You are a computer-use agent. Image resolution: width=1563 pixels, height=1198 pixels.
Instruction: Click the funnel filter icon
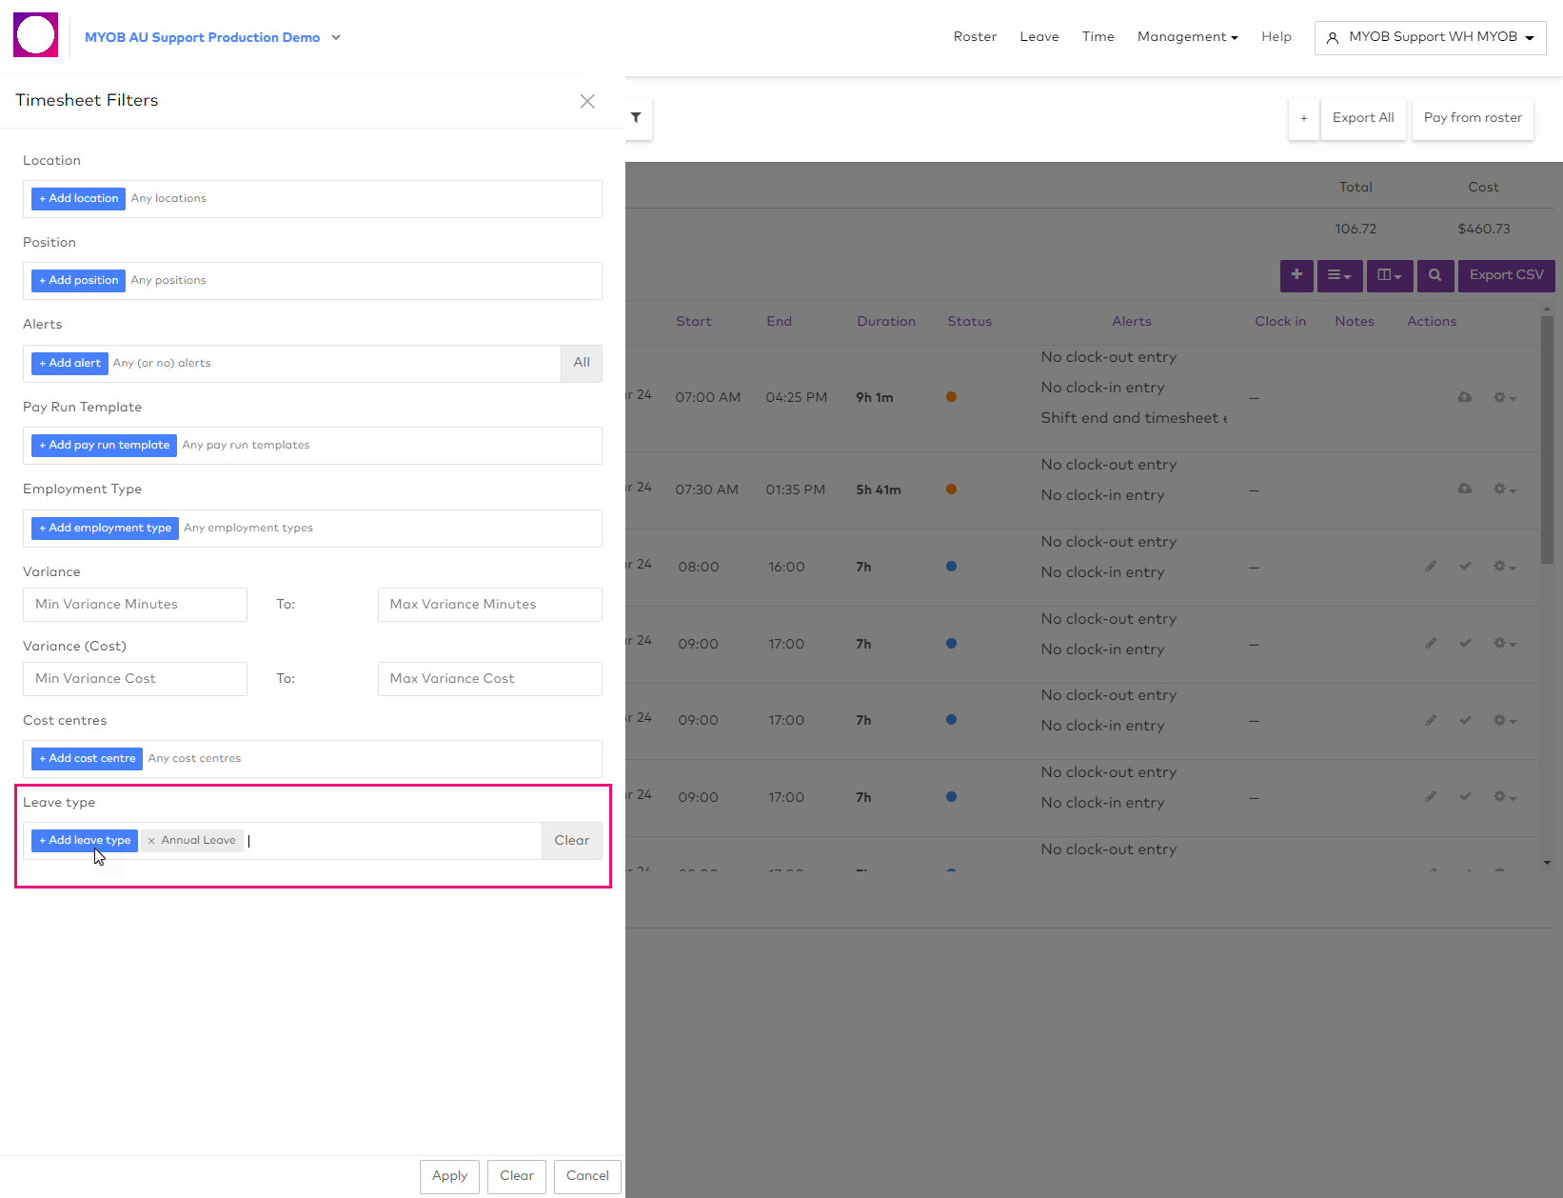(x=636, y=118)
